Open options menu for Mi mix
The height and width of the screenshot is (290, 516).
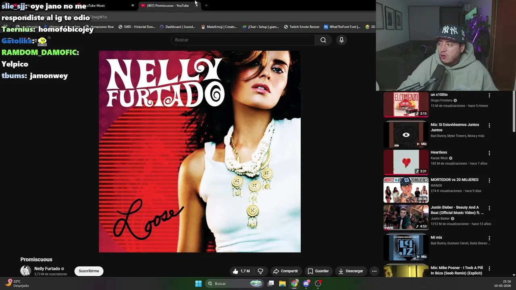coord(489,238)
